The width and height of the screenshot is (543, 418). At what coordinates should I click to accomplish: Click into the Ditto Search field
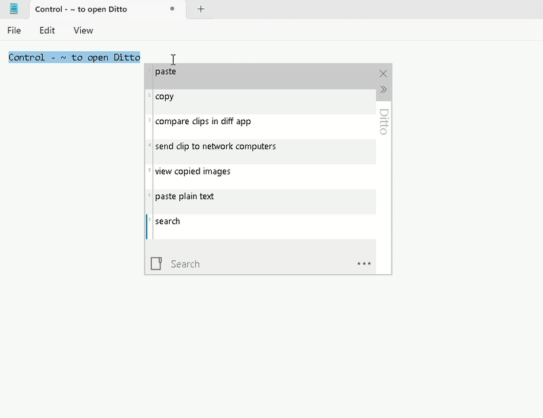click(x=260, y=264)
